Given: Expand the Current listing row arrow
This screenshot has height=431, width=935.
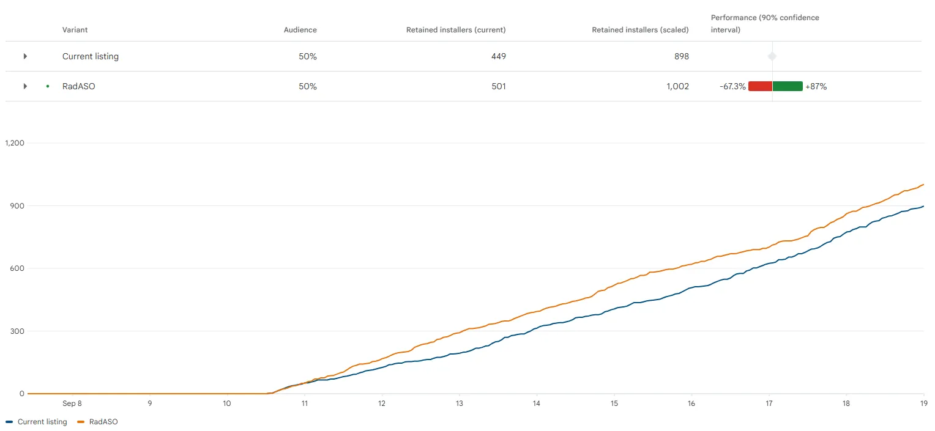Looking at the screenshot, I should 25,56.
